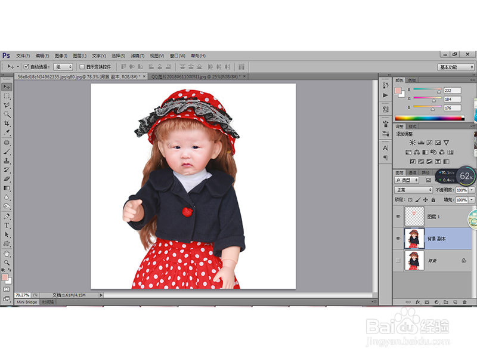Hide the Background copy layer eye

click(x=398, y=238)
